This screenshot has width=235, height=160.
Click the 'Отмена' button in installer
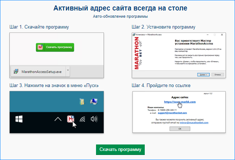click(x=218, y=74)
